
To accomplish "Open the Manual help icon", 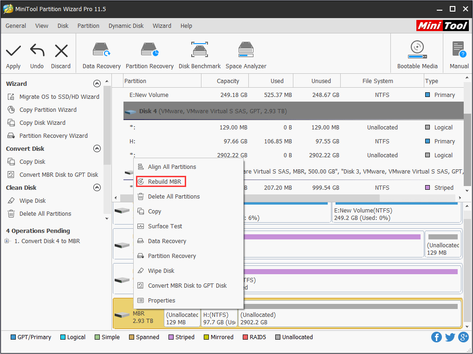I will pyautogui.click(x=459, y=50).
